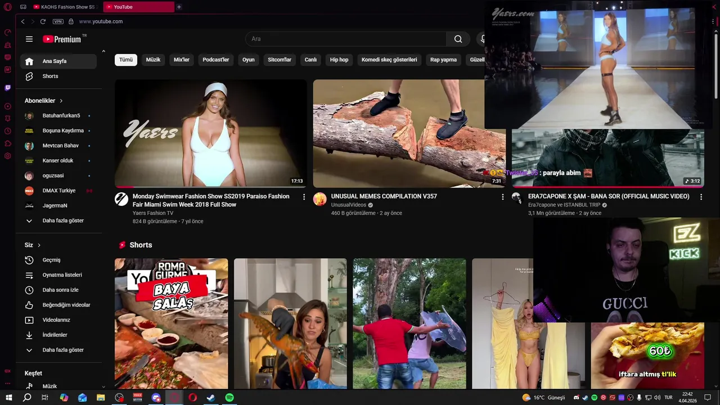
Task: Open Batuhanfurkan5 subscription channel
Action: click(58, 116)
